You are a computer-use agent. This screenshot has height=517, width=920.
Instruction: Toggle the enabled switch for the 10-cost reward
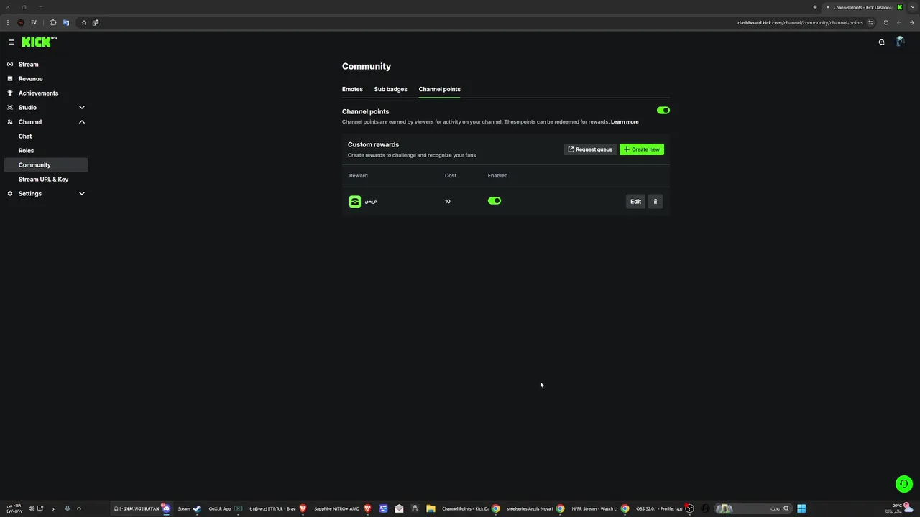point(494,201)
